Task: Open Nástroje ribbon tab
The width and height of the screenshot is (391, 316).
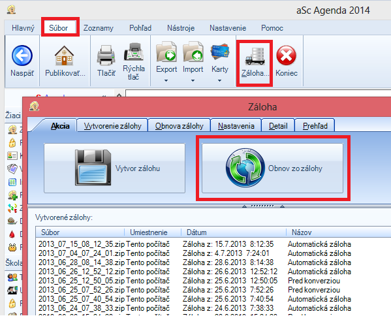Action: (x=181, y=28)
